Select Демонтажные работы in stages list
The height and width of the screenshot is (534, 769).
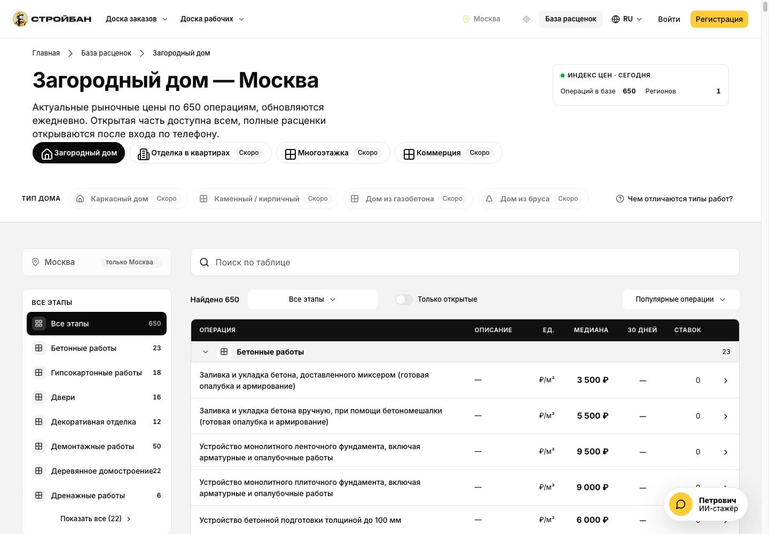[x=97, y=446]
